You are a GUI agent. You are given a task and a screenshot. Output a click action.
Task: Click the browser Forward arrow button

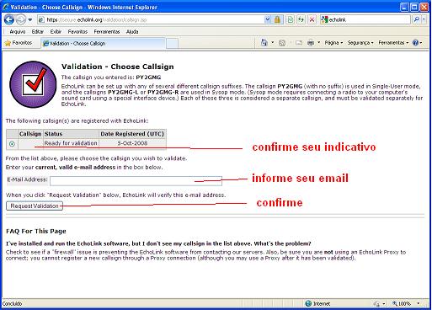coord(20,19)
